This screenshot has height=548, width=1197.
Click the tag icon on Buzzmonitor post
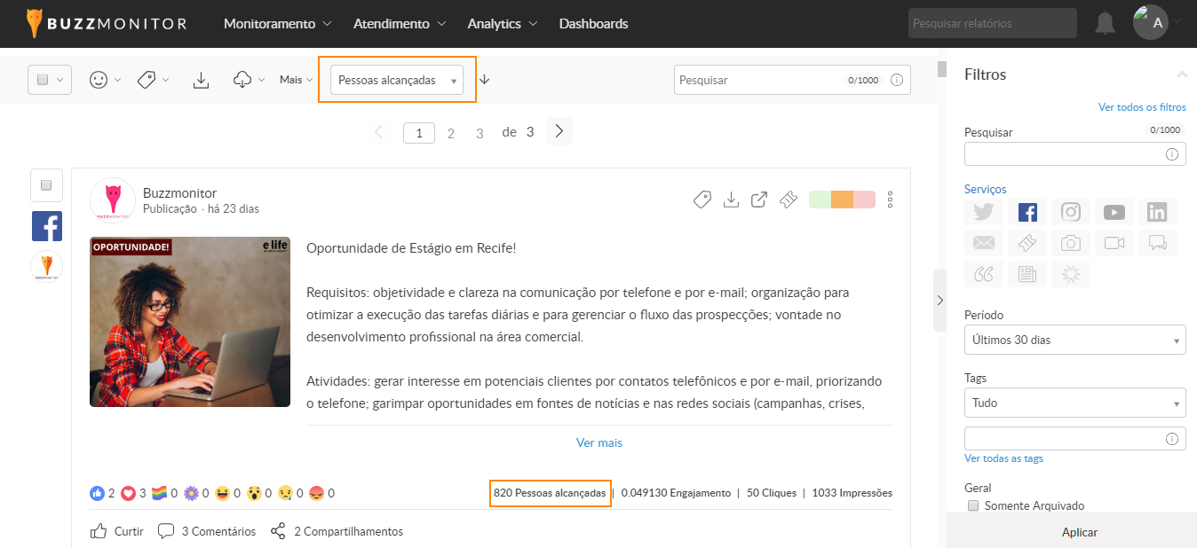click(x=702, y=200)
